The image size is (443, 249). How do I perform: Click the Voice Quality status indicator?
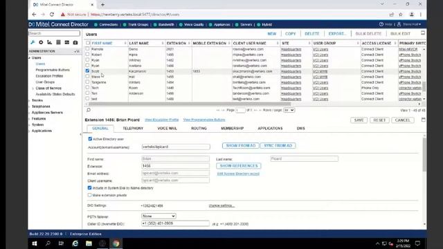click(191, 25)
